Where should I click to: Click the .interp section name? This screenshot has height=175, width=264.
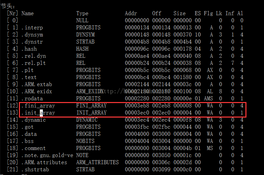pyautogui.click(x=32, y=27)
